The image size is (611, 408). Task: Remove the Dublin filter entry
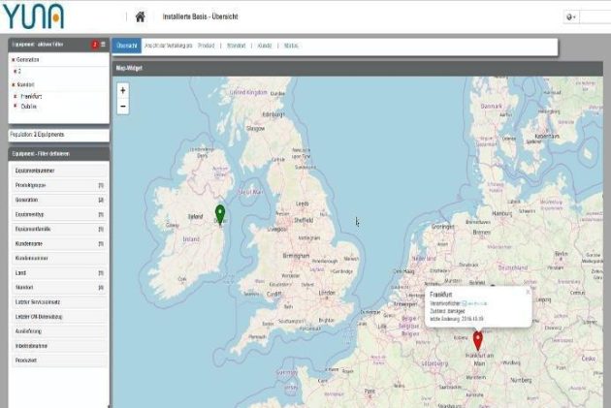click(x=16, y=107)
